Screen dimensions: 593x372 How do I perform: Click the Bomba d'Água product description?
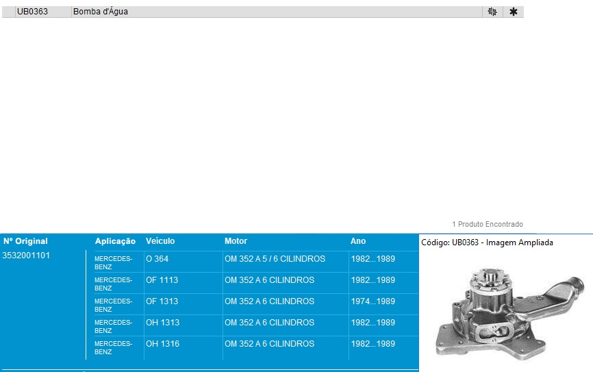click(101, 12)
